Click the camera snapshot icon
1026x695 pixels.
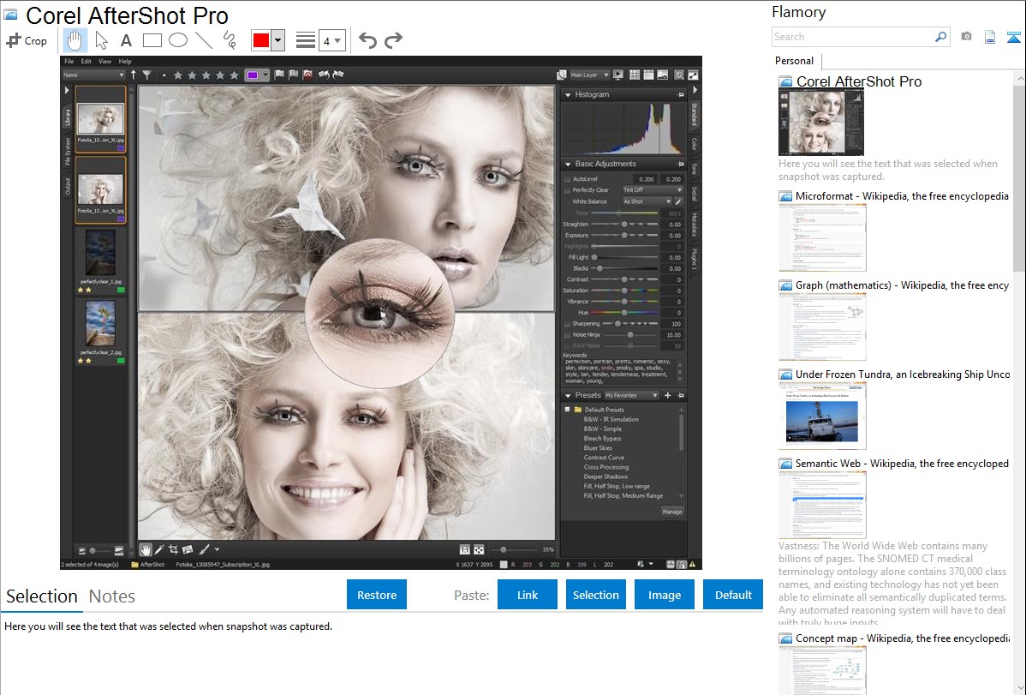(966, 37)
